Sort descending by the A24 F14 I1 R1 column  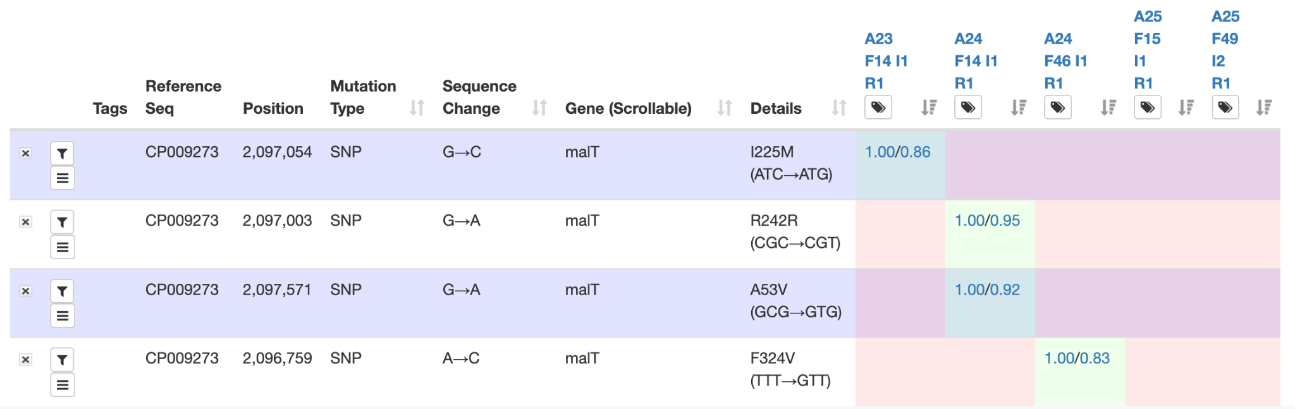point(1018,107)
